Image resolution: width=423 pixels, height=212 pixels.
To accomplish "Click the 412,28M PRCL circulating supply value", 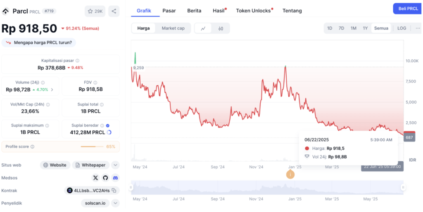I will (88, 132).
